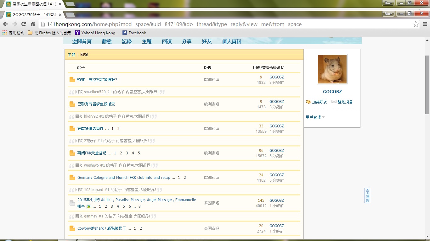Image resolution: width=430 pixels, height=241 pixels.
Task: Open the space homepage nav tab
Action: tap(82, 41)
